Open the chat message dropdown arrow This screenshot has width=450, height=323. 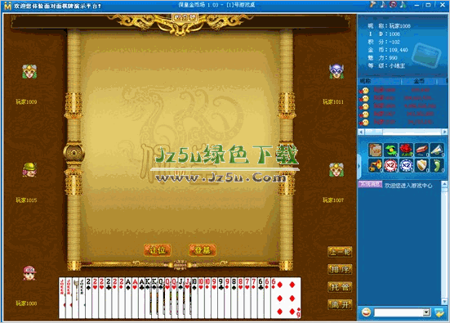[x=427, y=312]
